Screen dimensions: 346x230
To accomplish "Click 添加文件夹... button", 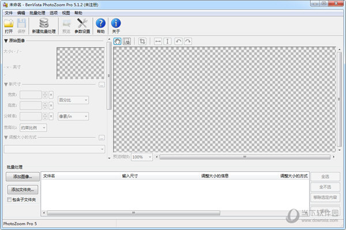I will click(22, 190).
